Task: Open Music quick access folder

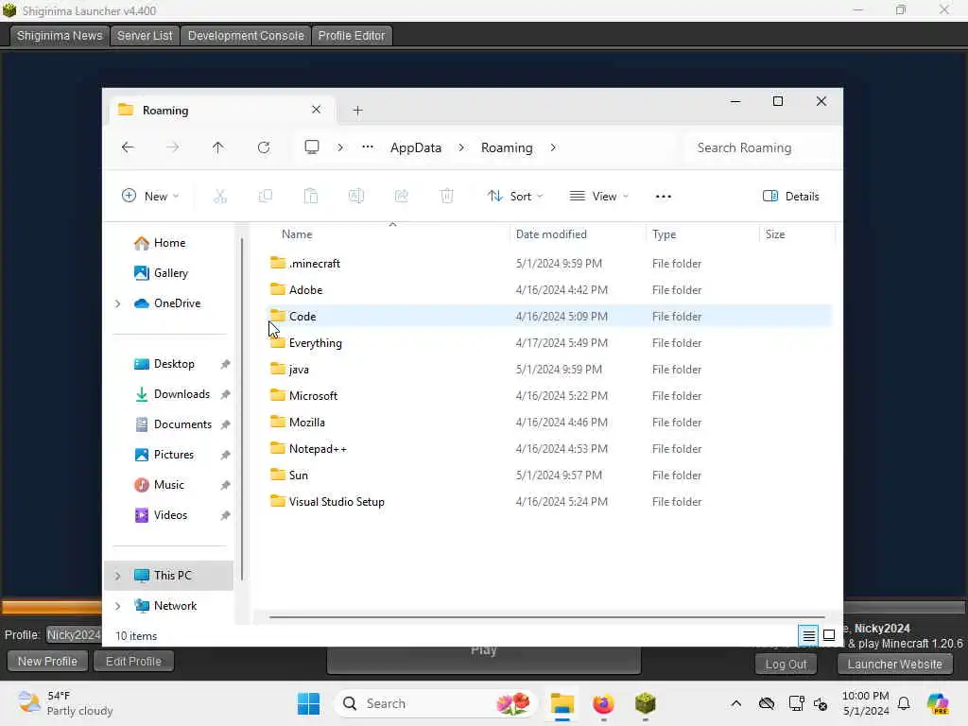Action: [x=159, y=485]
